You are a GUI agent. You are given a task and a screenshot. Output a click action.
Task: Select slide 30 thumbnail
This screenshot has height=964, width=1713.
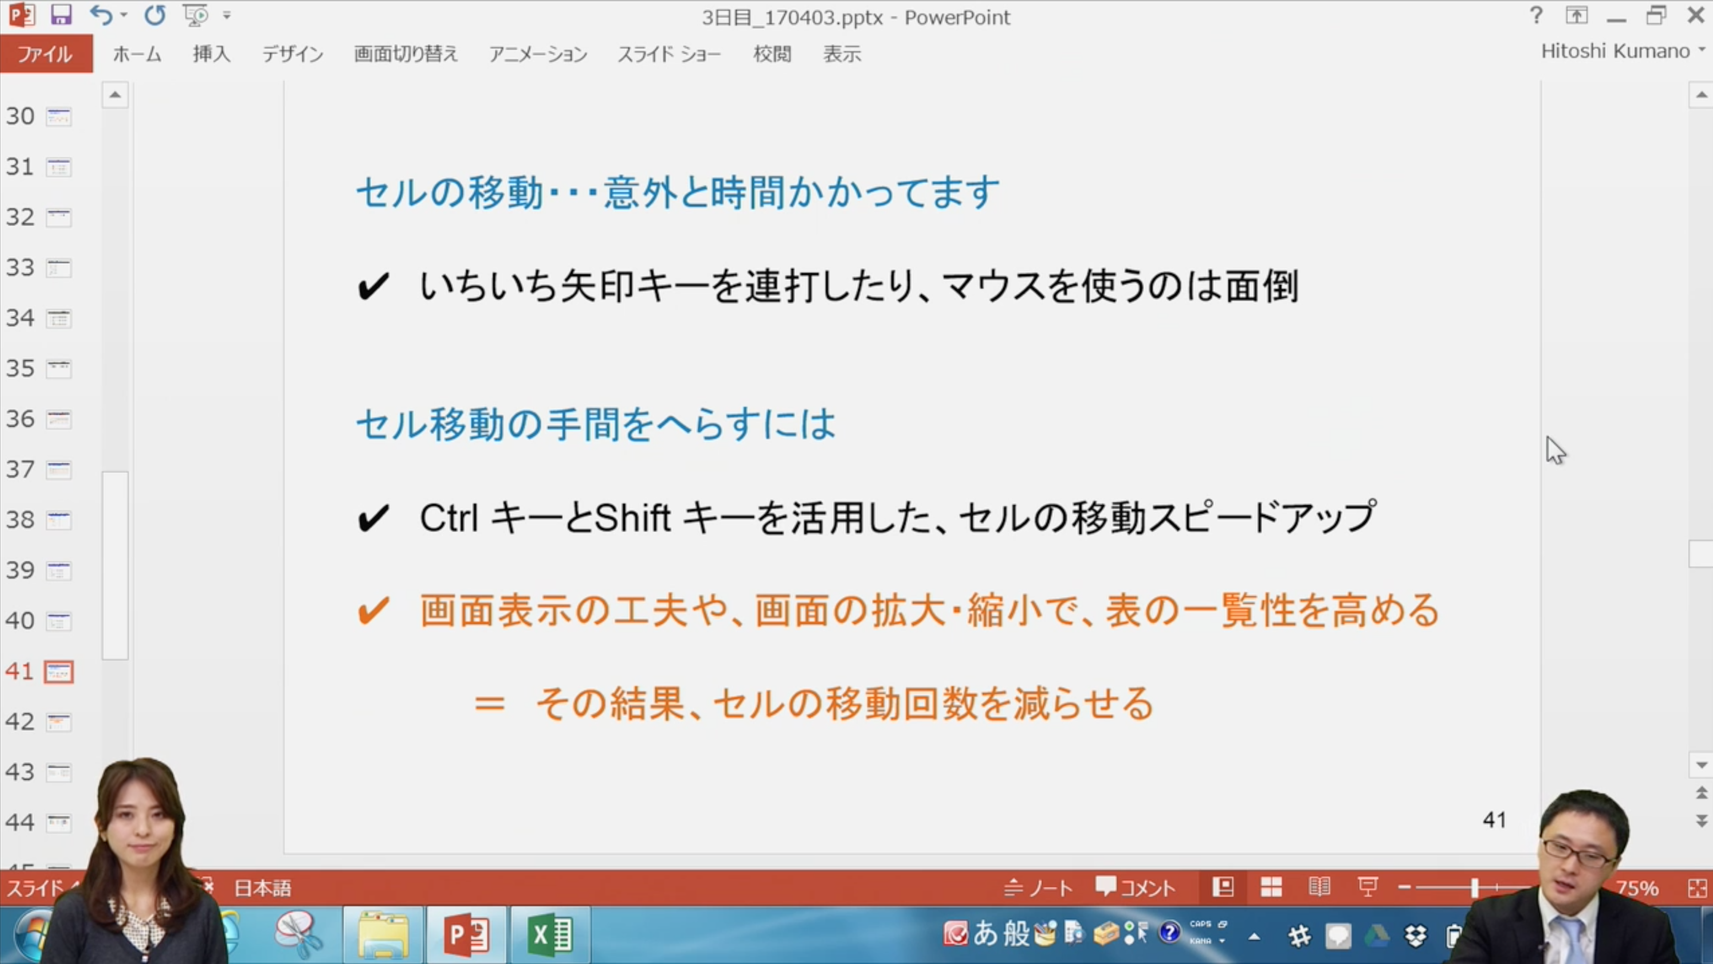click(58, 117)
